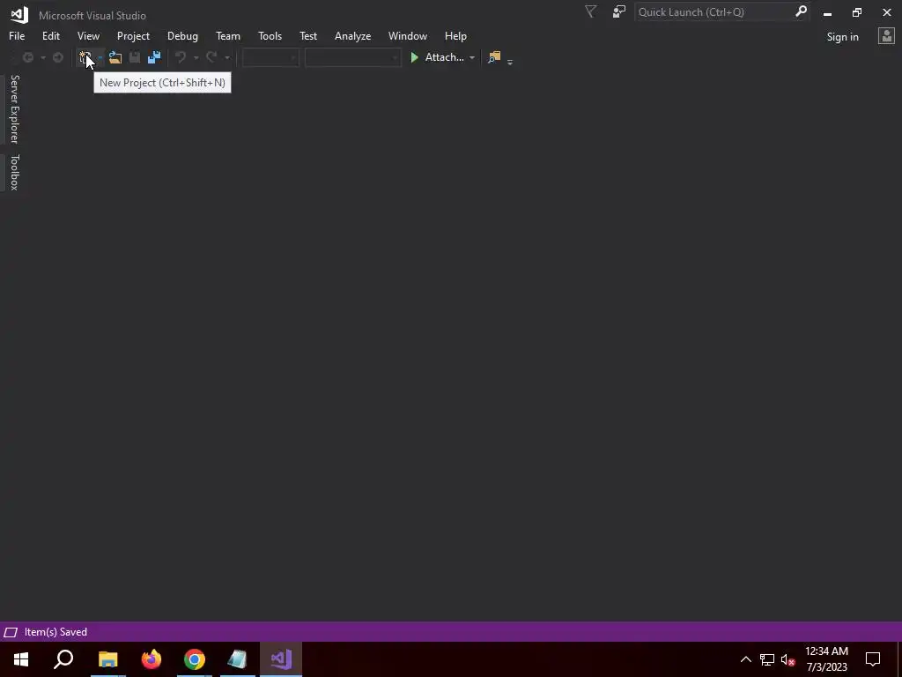This screenshot has width=902, height=677.
Task: Open the Redo history dropdown arrow
Action: coord(226,57)
